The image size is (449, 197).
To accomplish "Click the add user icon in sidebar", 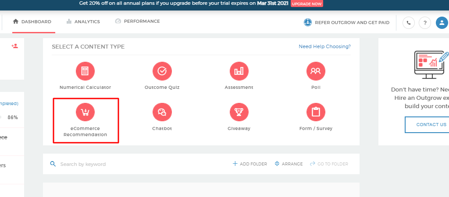I will (15, 46).
